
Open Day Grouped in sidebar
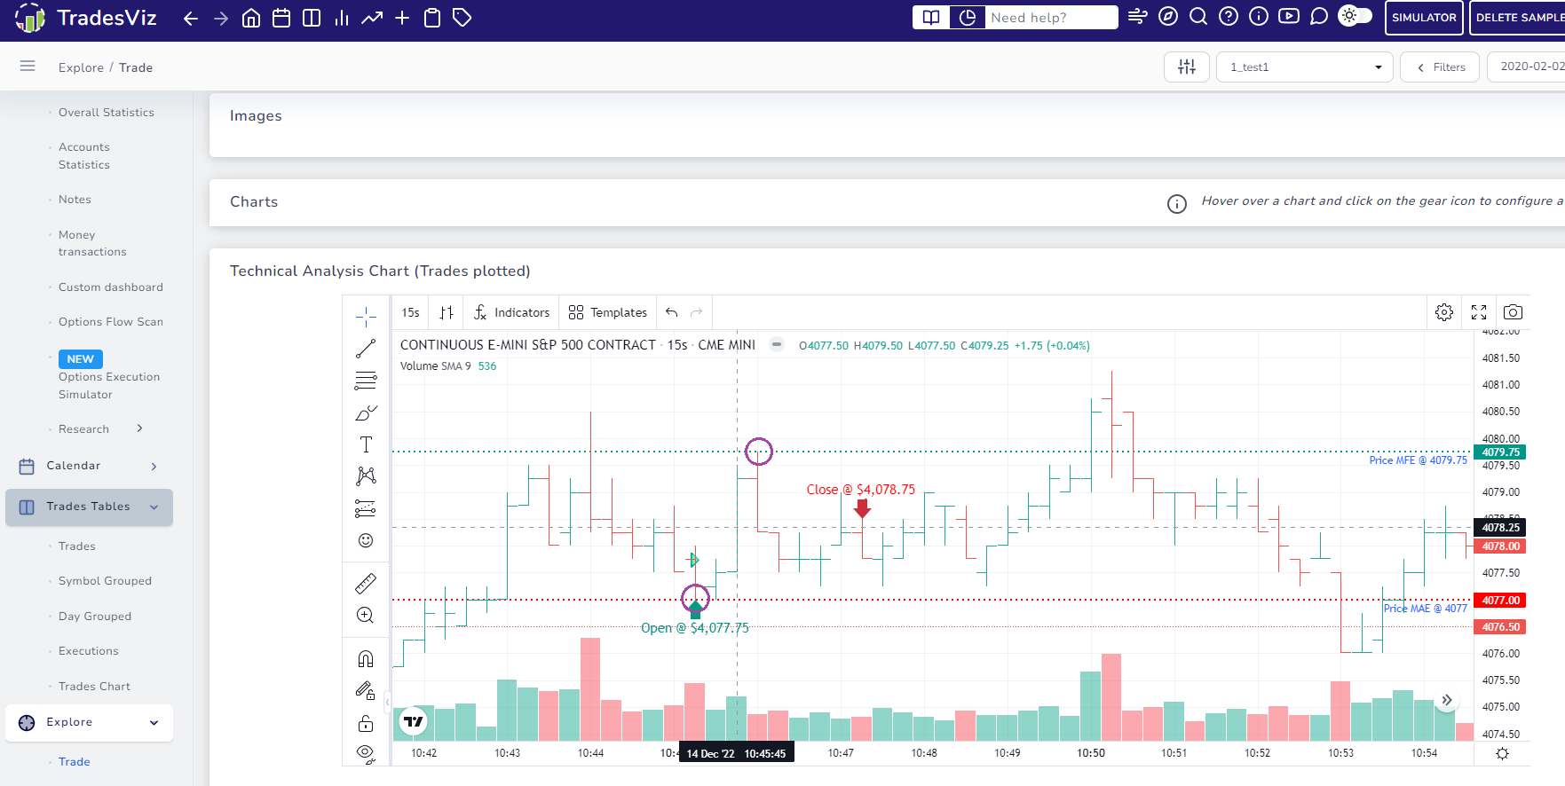pos(95,617)
